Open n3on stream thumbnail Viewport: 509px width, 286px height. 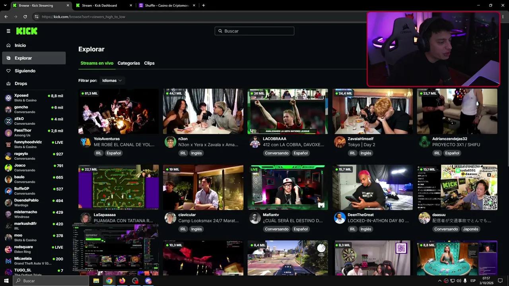tap(203, 111)
